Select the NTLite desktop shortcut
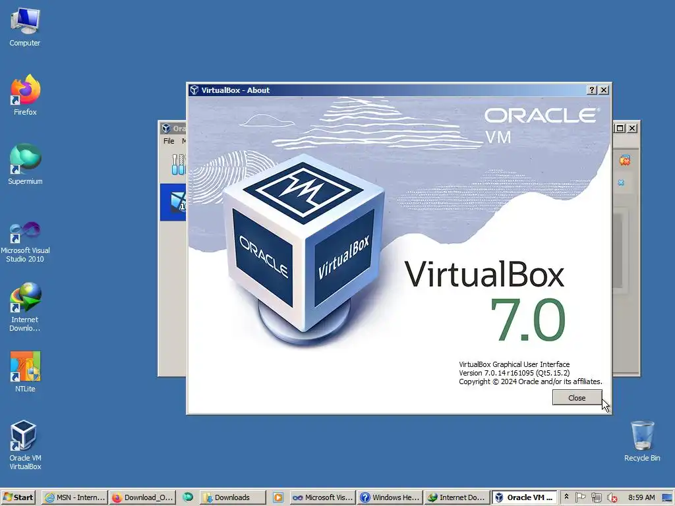 pyautogui.click(x=25, y=372)
